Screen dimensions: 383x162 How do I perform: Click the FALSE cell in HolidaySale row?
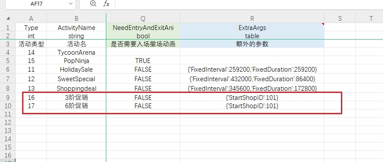143,69
